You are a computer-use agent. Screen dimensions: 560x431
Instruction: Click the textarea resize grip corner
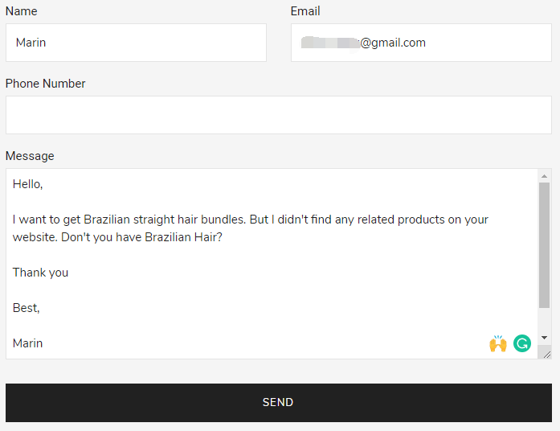[x=546, y=354]
